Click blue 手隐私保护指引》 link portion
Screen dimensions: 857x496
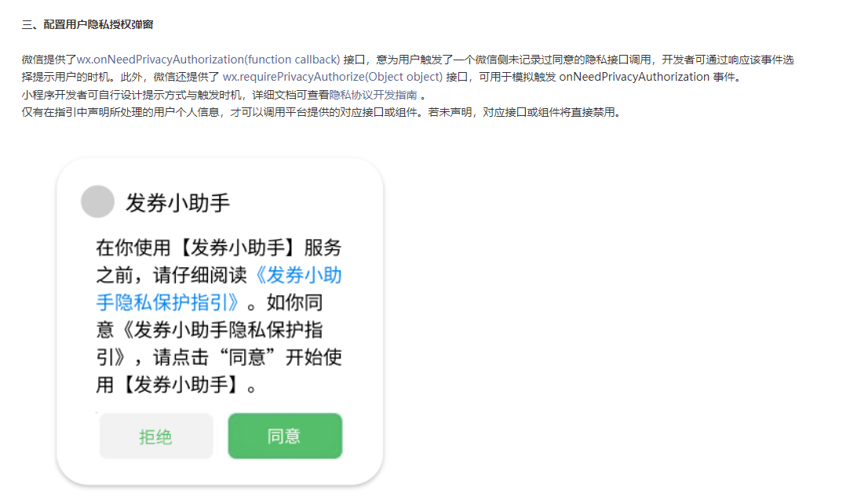pyautogui.click(x=167, y=302)
